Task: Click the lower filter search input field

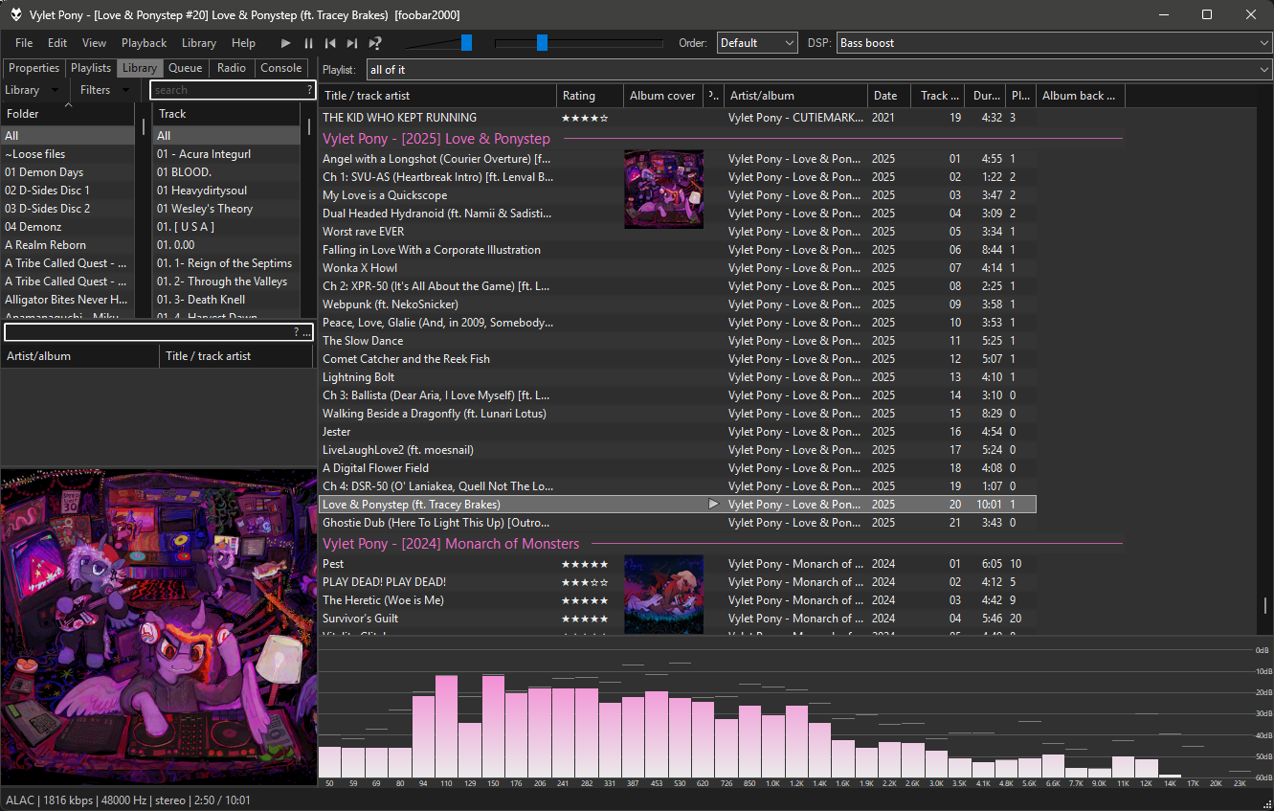Action: click(148, 332)
